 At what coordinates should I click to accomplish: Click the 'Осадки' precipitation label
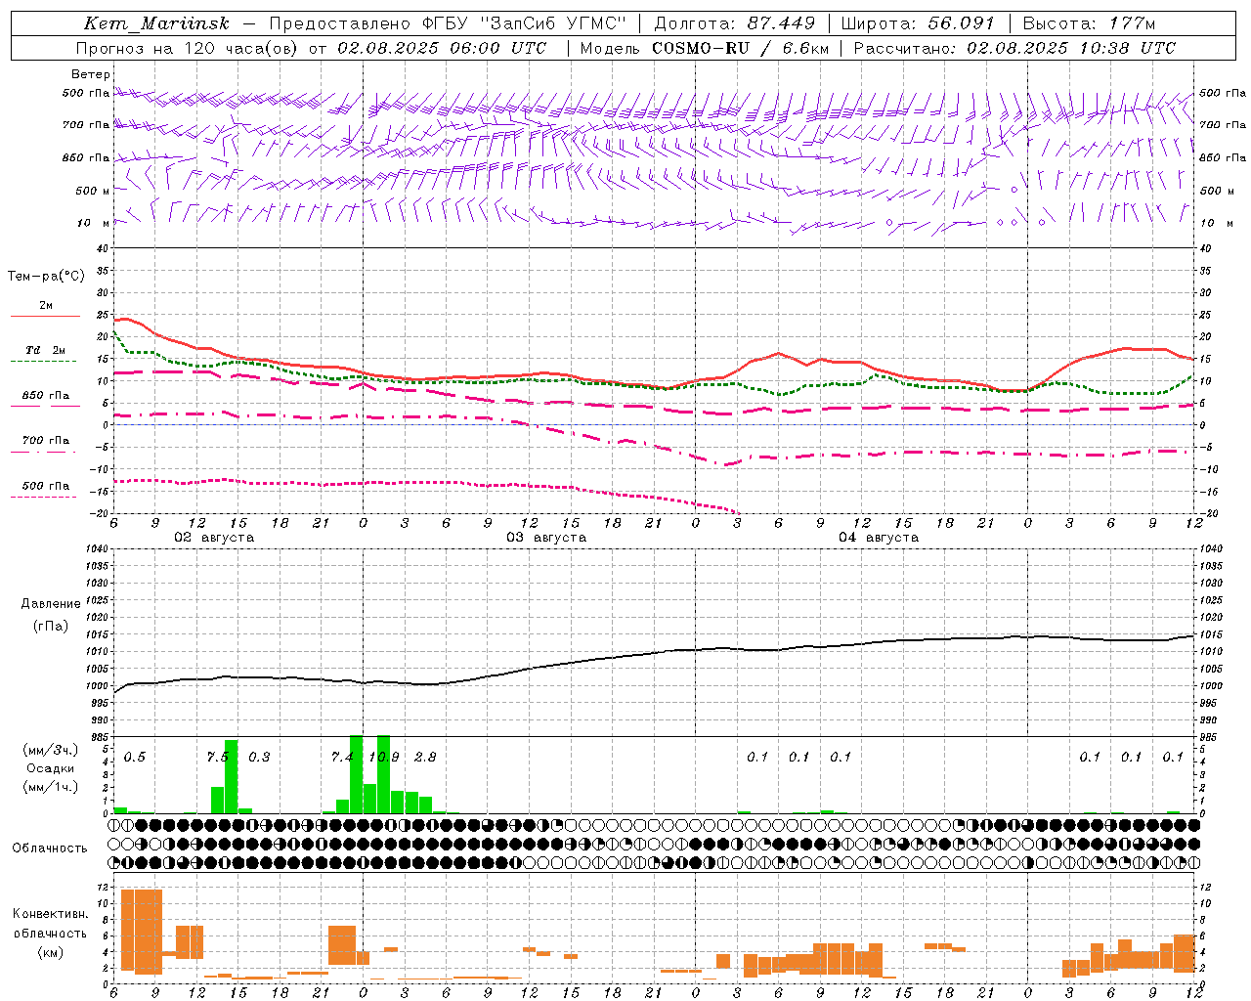[50, 768]
